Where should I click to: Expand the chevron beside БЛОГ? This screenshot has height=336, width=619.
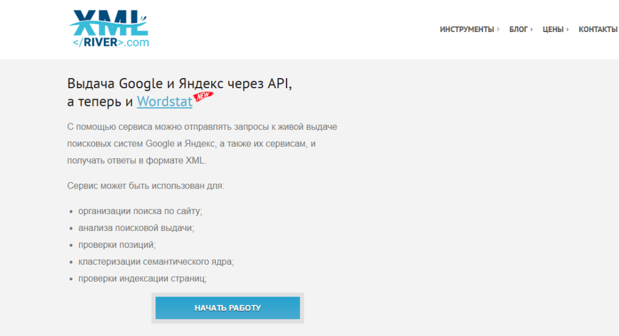[531, 29]
